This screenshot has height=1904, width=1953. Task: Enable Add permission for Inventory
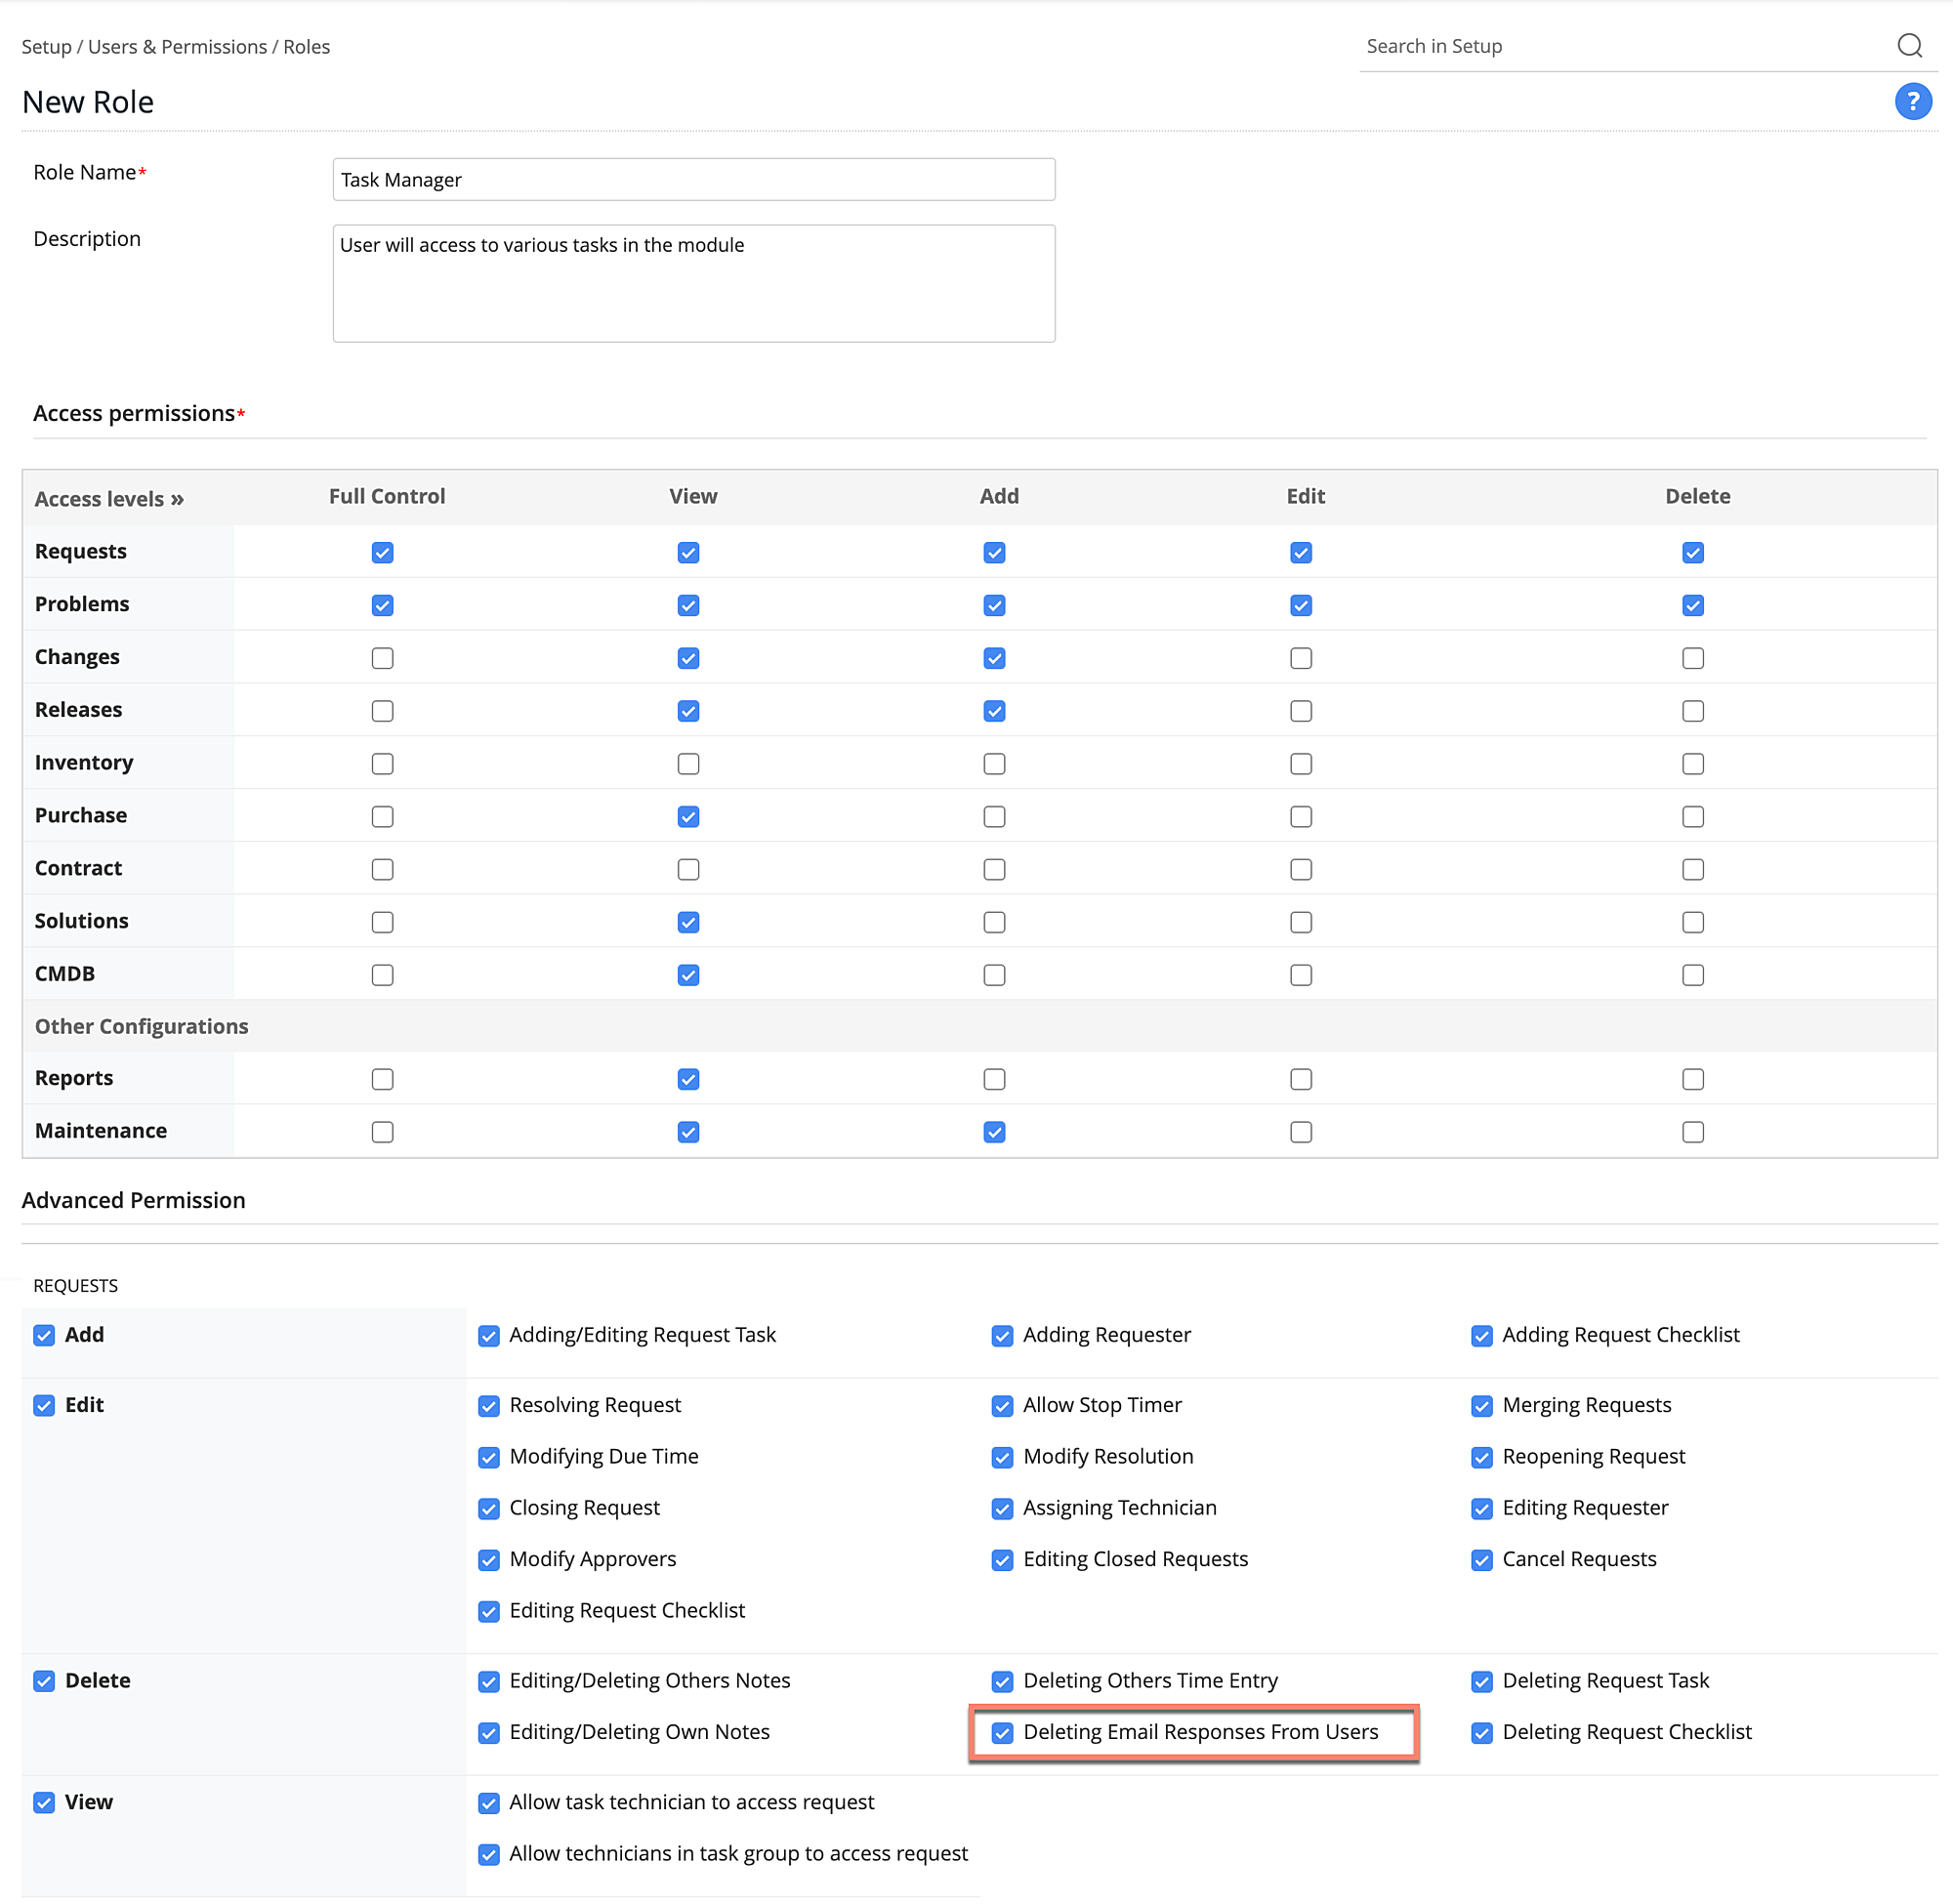tap(994, 763)
